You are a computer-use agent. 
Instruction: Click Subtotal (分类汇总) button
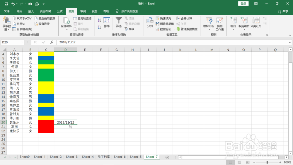tap(256, 22)
